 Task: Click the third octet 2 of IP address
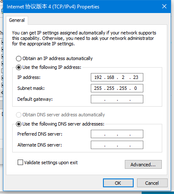coord(123,77)
